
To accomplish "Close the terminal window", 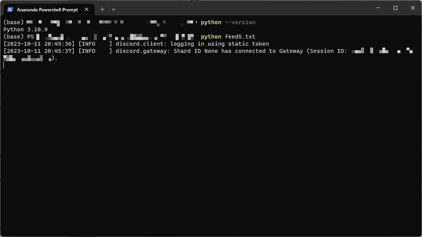I will pyautogui.click(x=413, y=8).
